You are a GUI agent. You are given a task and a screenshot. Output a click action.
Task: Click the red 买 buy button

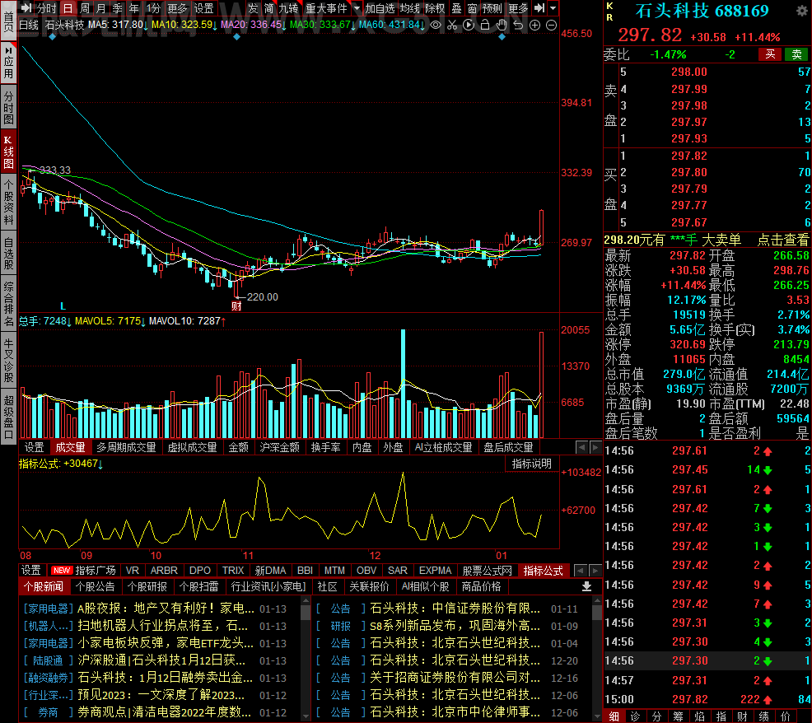click(770, 54)
